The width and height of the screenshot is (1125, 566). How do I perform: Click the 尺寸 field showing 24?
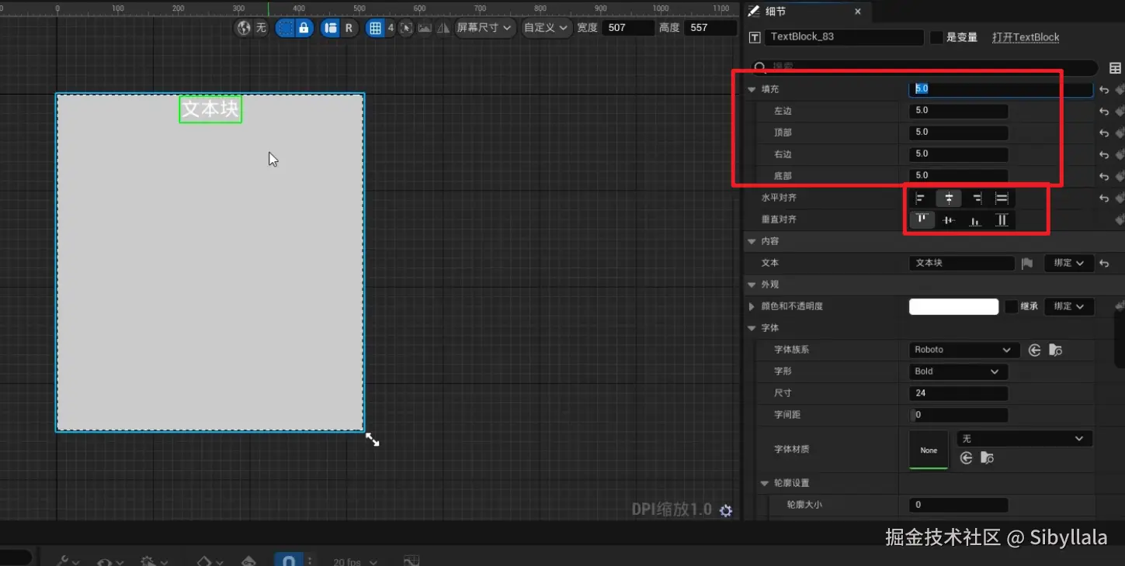[958, 393]
